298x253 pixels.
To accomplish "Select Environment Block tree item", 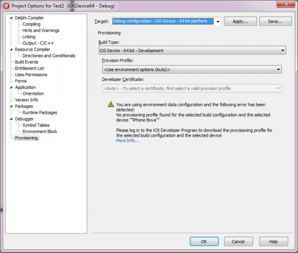I will pyautogui.click(x=40, y=131).
